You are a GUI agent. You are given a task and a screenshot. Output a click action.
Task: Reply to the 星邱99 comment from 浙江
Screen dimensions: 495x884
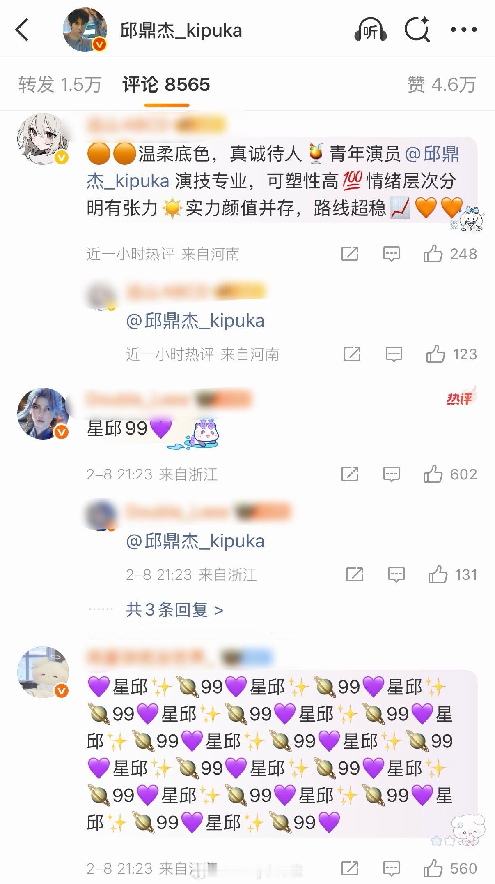391,474
